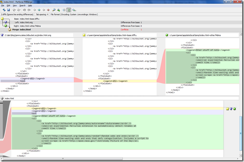Click 'Astronomy Picture of the Day' line
This screenshot has width=244, height=162.
[x=90, y=141]
